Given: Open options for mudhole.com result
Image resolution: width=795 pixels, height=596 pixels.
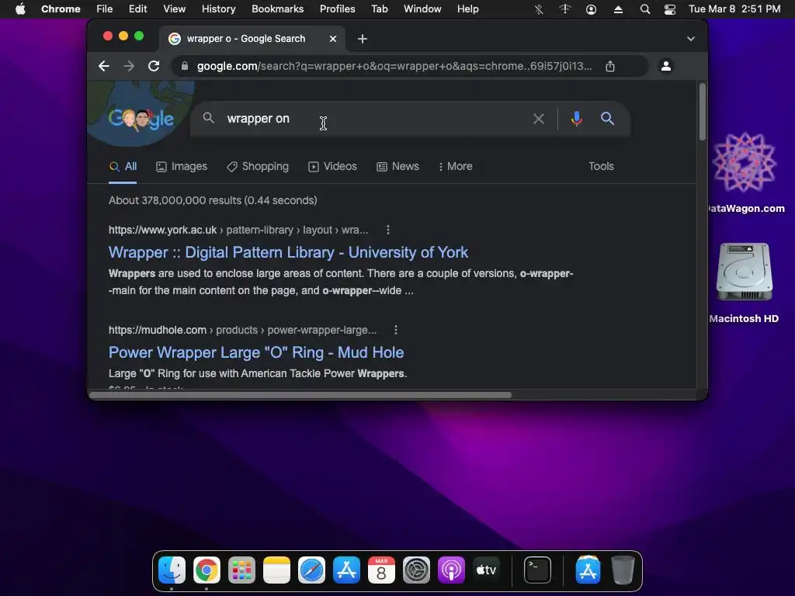Looking at the screenshot, I should pyautogui.click(x=395, y=331).
